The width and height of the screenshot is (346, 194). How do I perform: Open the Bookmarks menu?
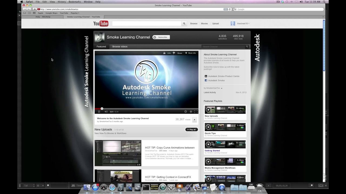(75, 2)
